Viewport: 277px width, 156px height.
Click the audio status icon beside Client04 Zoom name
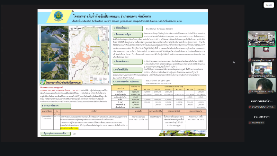tap(250, 45)
